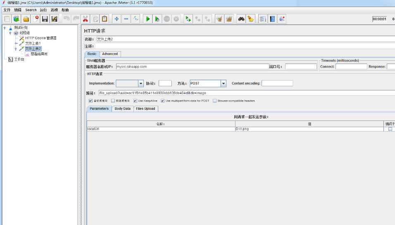Click the binoculars Search icon in toolbar
The image size is (395, 225).
click(x=241, y=19)
